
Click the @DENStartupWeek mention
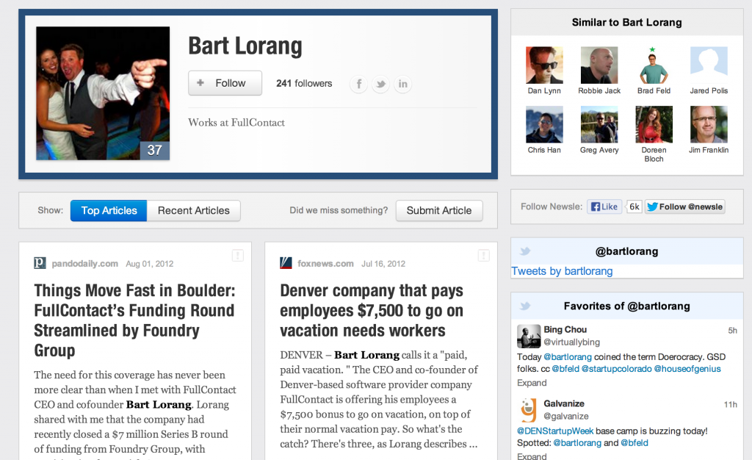[x=555, y=431]
